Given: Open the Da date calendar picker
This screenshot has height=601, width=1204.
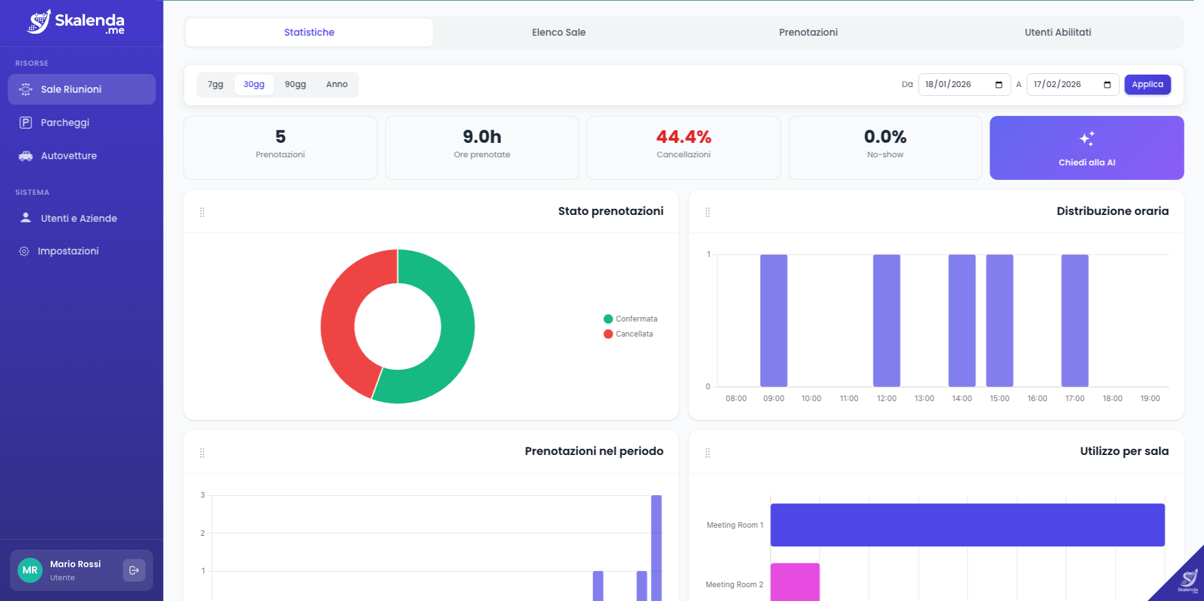Looking at the screenshot, I should 998,85.
